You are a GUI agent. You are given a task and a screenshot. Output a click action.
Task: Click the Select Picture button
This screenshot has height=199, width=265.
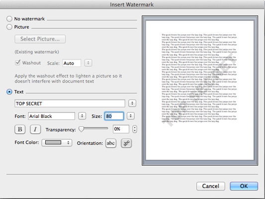pyautogui.click(x=40, y=39)
